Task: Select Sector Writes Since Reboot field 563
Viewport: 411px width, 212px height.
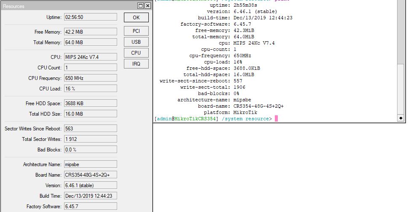Action: 91,128
